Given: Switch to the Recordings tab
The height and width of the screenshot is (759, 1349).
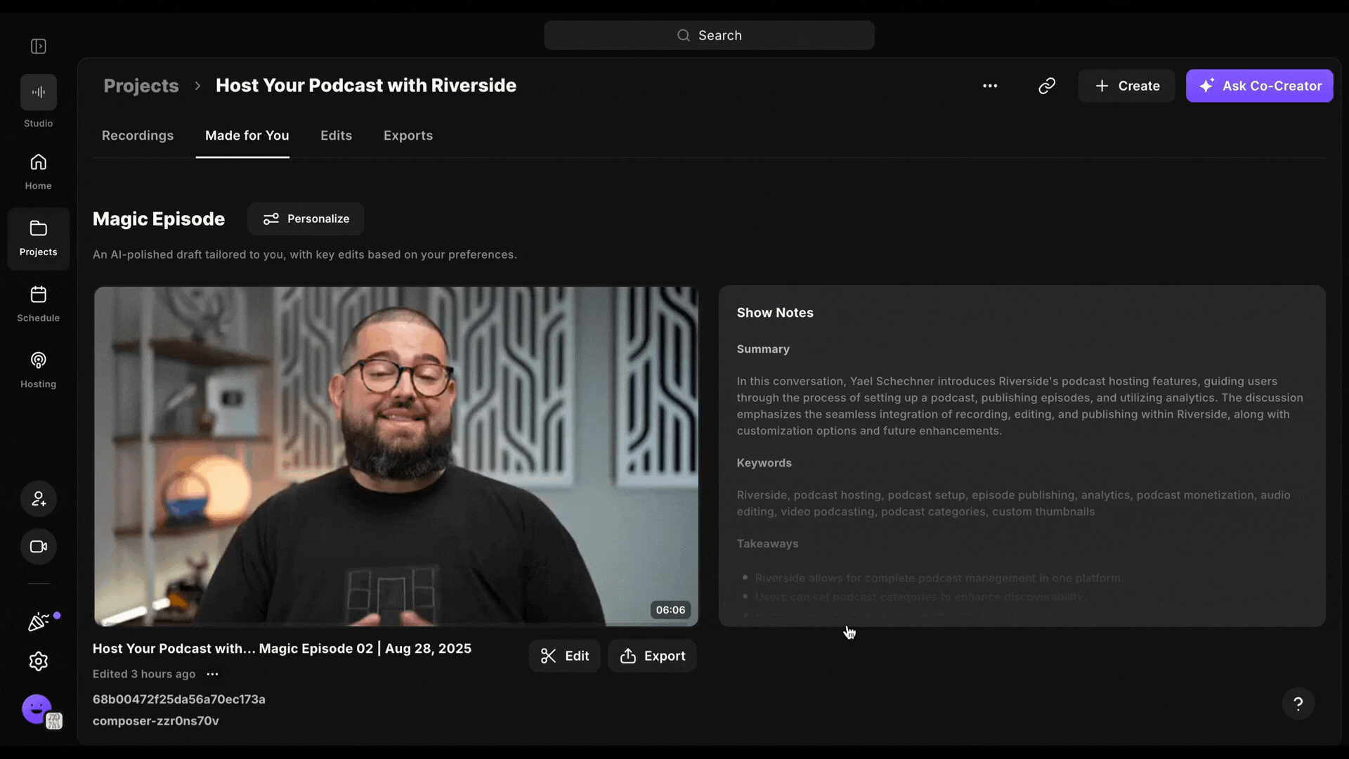Looking at the screenshot, I should click(138, 136).
